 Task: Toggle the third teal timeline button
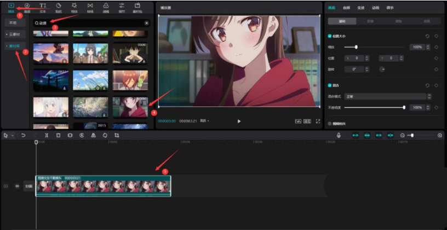point(379,135)
